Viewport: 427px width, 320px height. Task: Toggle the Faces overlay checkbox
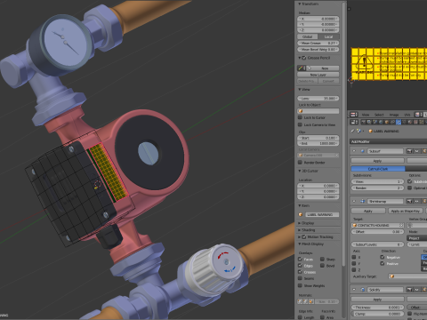click(x=300, y=260)
